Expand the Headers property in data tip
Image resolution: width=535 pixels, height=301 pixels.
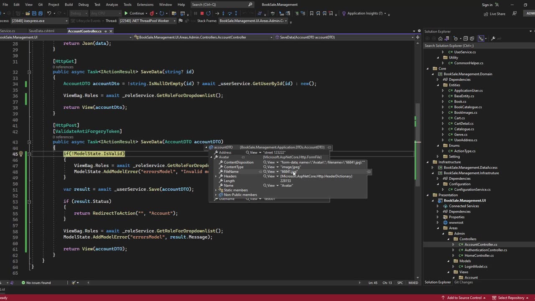tap(216, 176)
